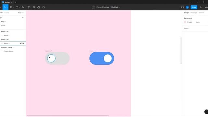
Task: Open the Untitled file name dropdown
Action: click(120, 7)
